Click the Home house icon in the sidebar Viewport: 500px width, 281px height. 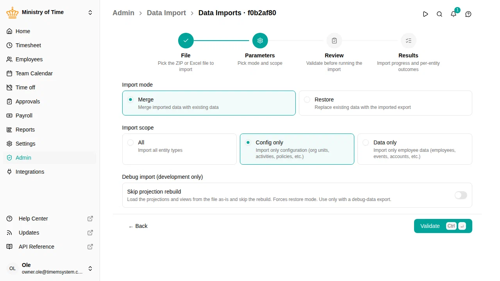click(x=9, y=31)
